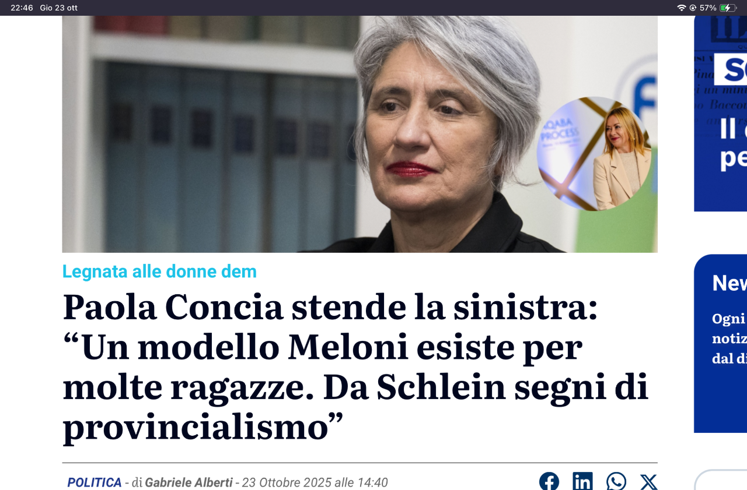Tap the Wi-Fi status icon

point(681,8)
